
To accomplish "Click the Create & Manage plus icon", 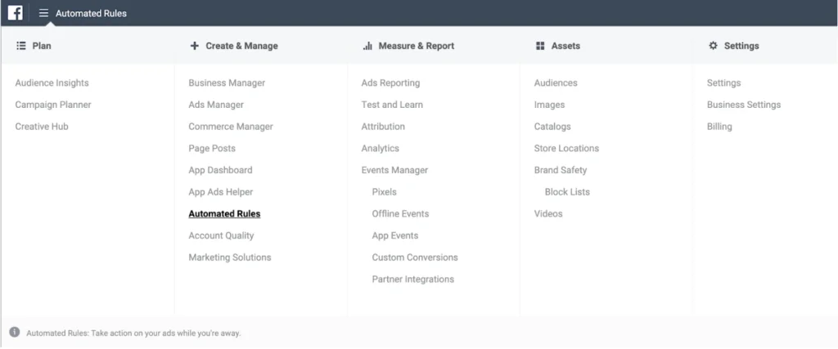I will tap(194, 46).
